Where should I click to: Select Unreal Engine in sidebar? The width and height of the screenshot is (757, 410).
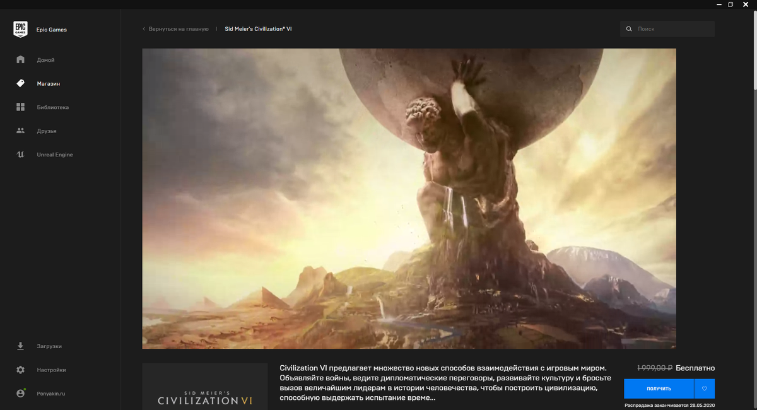55,155
